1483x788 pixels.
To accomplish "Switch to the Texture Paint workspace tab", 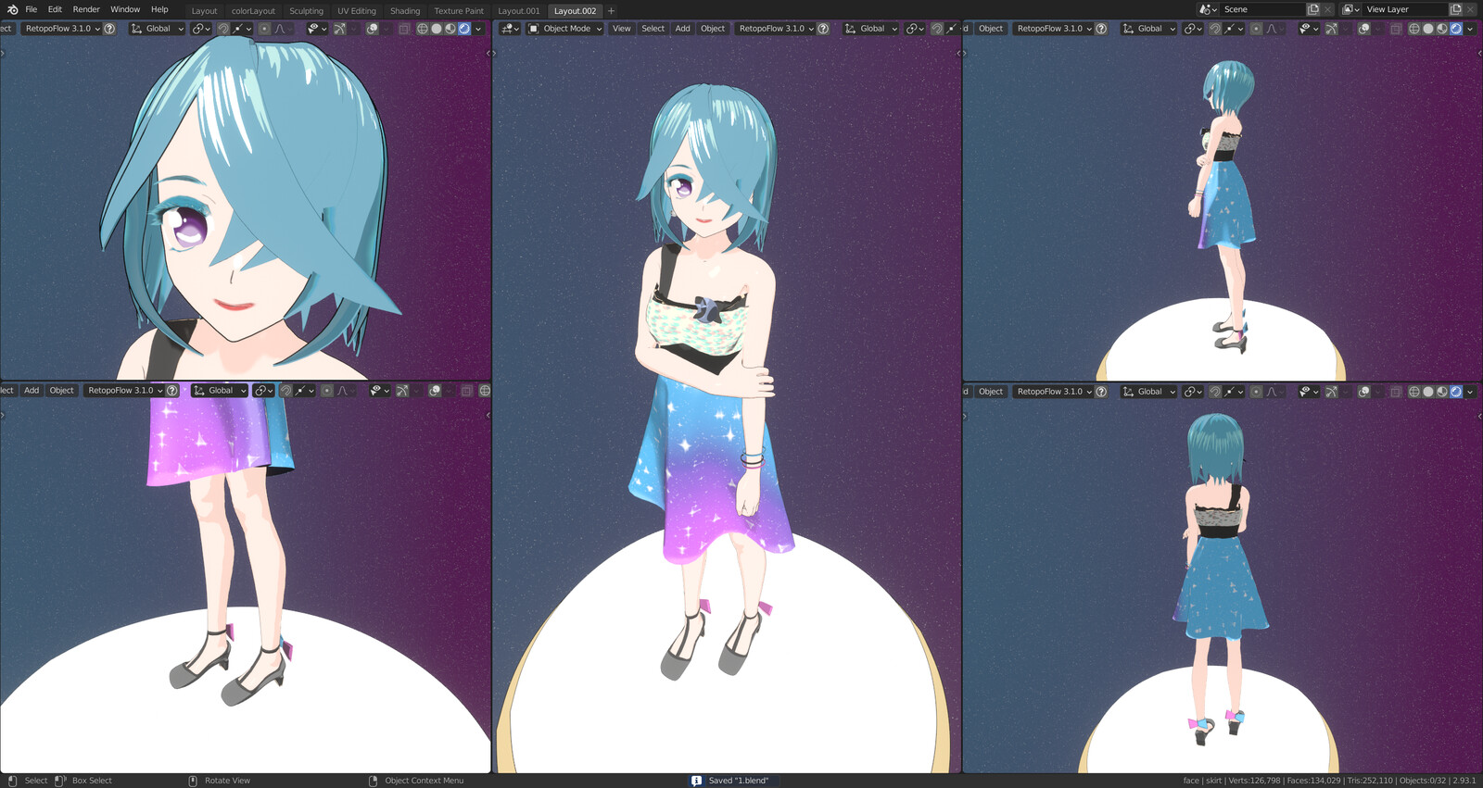I will click(459, 11).
